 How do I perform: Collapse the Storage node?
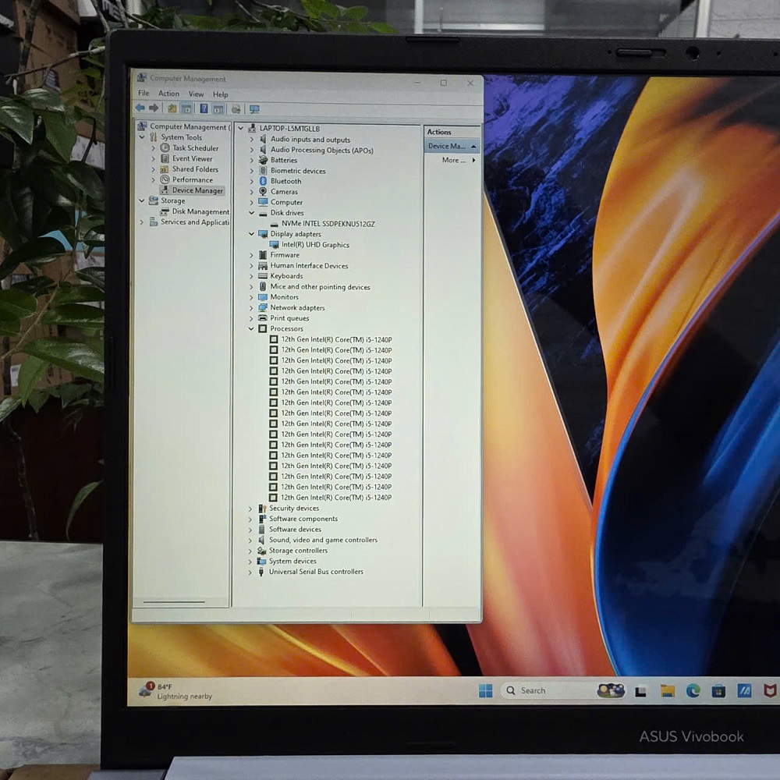[x=142, y=200]
